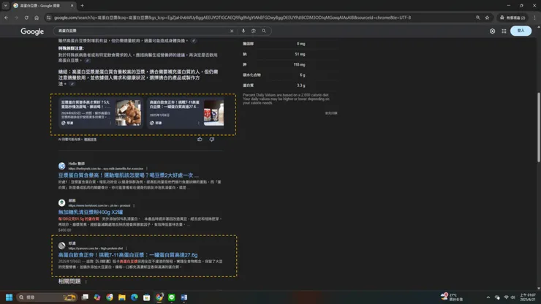Open the taskbar weather widget

(453, 297)
